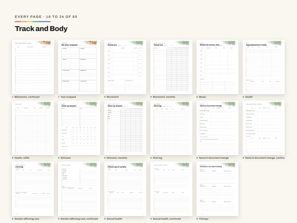The width and height of the screenshot is (297, 223).
Task: Click the "Movement" caption label
Action: [113, 97]
